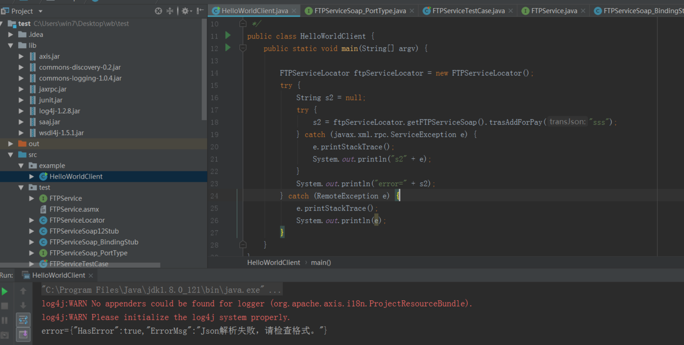Click the Project panel vertical scrollbar

point(204,69)
